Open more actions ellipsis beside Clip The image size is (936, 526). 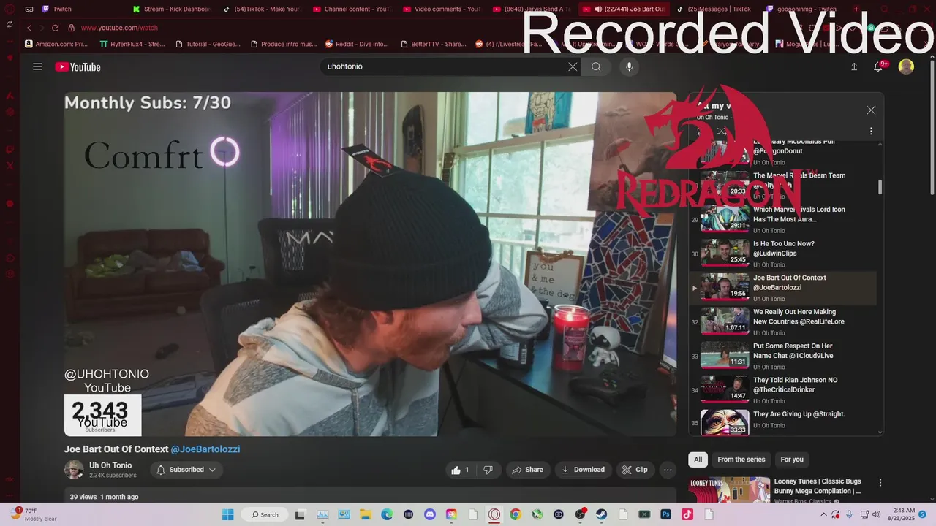click(x=668, y=470)
